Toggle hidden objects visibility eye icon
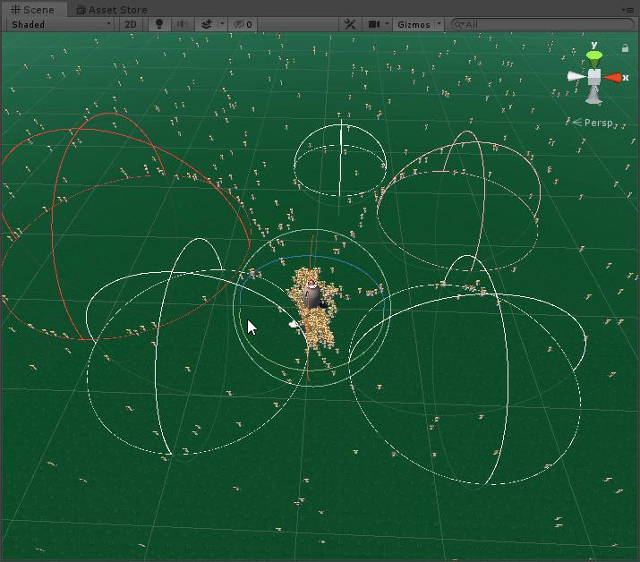The width and height of the screenshot is (640, 562). coord(243,24)
